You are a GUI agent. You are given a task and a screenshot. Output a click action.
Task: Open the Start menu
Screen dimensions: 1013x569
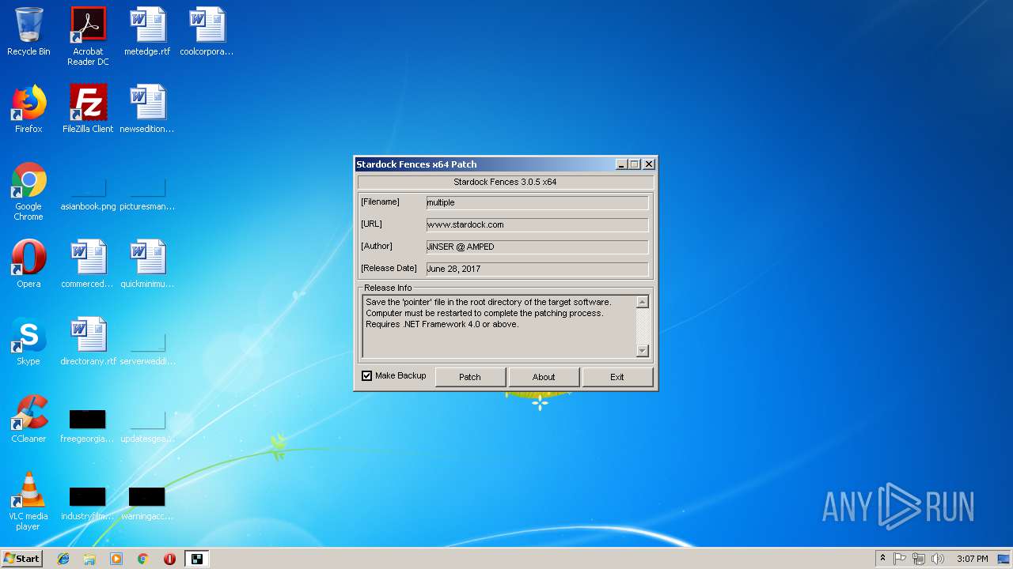coord(22,559)
